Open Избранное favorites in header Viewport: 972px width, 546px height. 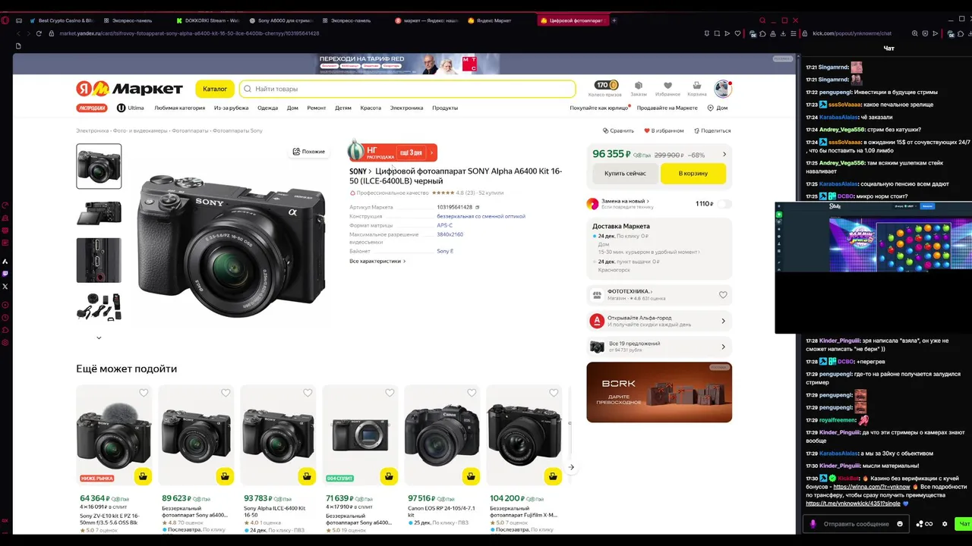(667, 89)
